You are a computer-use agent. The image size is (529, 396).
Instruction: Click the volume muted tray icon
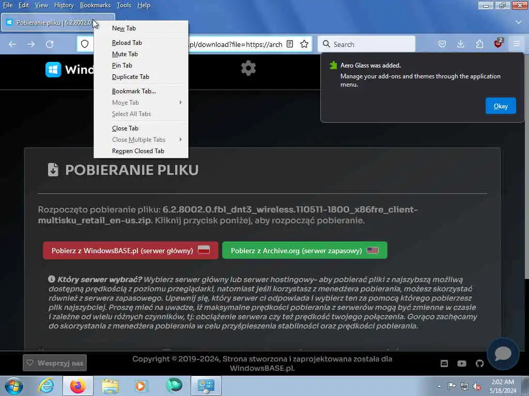click(x=477, y=387)
